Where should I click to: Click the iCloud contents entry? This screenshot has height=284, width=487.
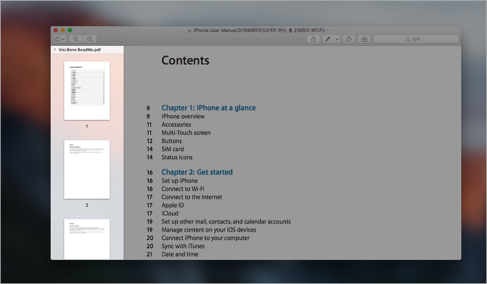click(x=170, y=213)
